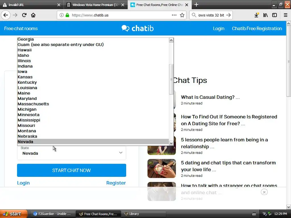Screen dimensions: 291x218
Task: Click the list scrollbar up arrow
Action: point(171,40)
